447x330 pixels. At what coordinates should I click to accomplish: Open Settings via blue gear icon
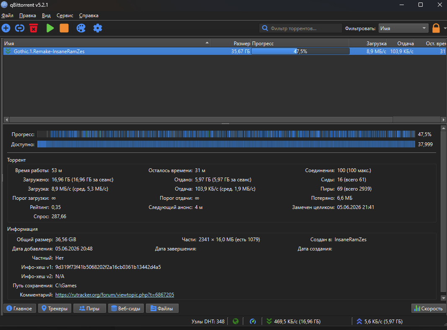click(98, 28)
